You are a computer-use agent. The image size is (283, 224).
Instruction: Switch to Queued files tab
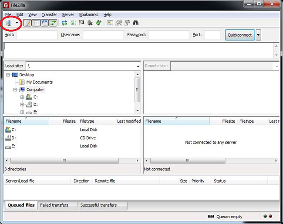point(21,205)
